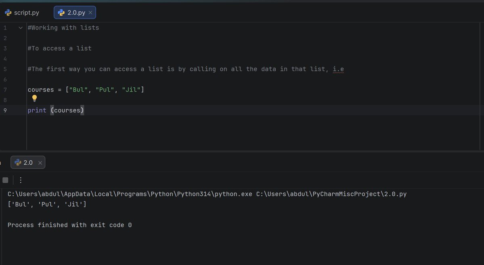Click line number 7 in gutter
The width and height of the screenshot is (484, 265).
pos(5,90)
